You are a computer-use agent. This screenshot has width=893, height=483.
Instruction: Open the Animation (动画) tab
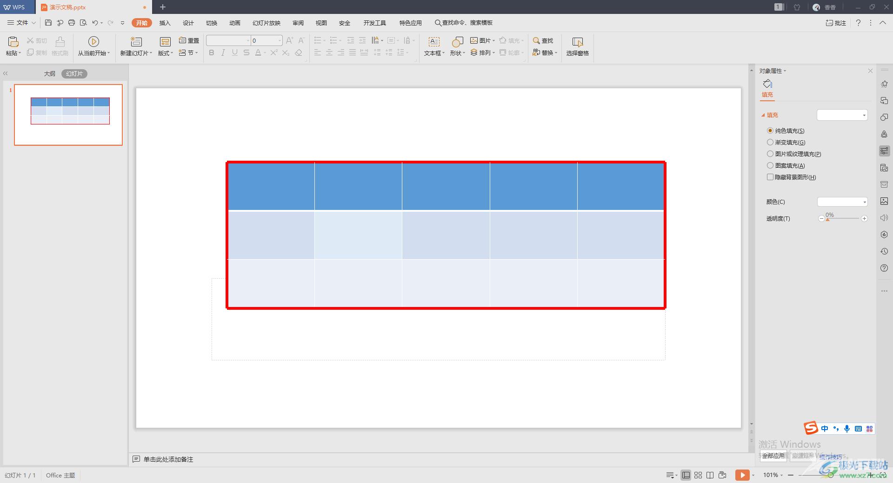click(235, 23)
